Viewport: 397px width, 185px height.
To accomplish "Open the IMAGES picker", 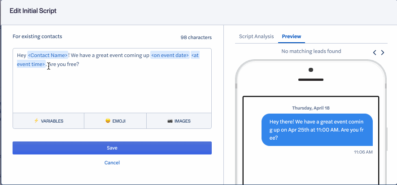I will point(179,121).
